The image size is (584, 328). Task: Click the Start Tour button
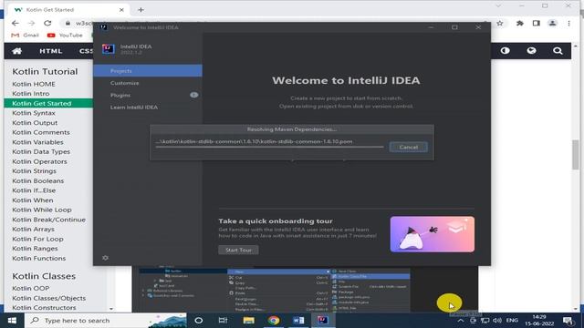238,250
